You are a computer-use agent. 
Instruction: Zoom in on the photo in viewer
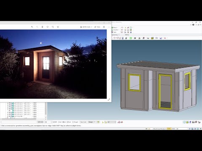pyautogui.click(x=32, y=27)
